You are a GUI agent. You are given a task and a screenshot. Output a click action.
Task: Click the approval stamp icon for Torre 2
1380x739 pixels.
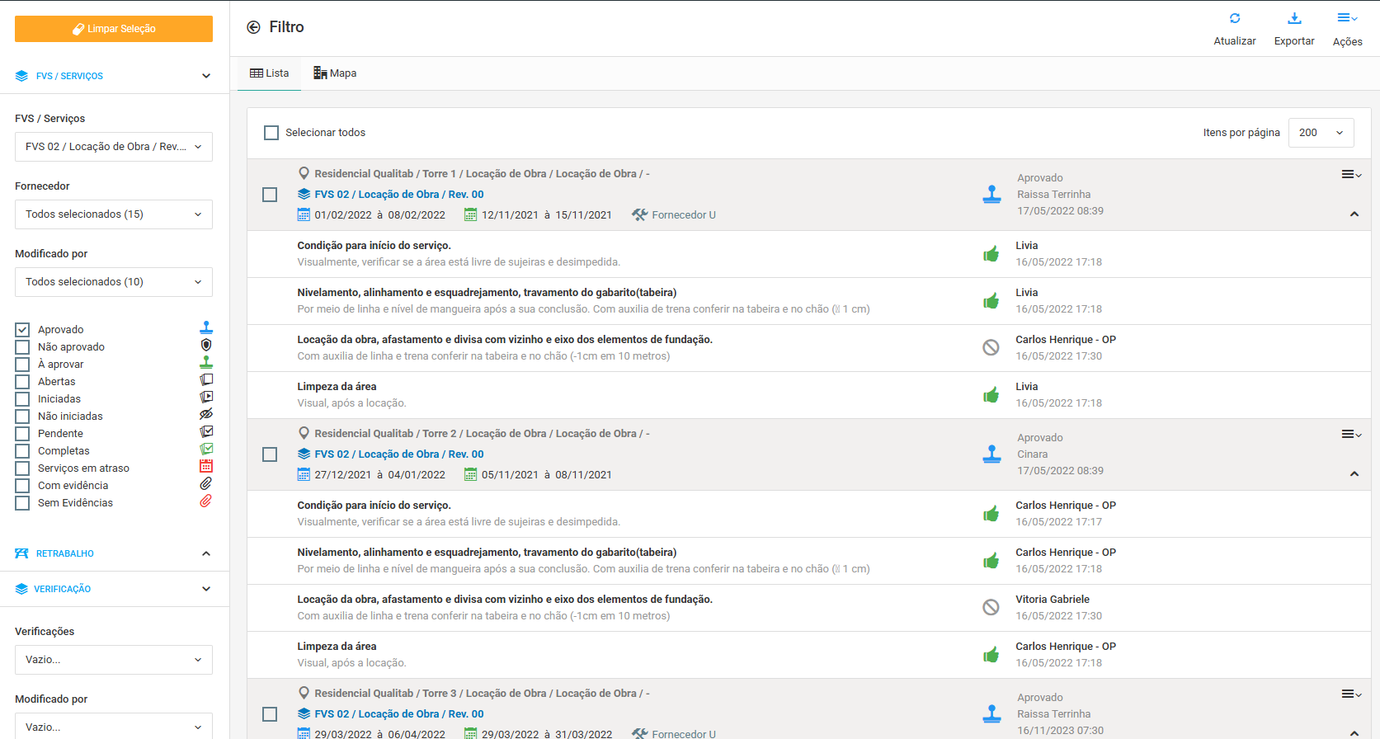[x=991, y=454]
